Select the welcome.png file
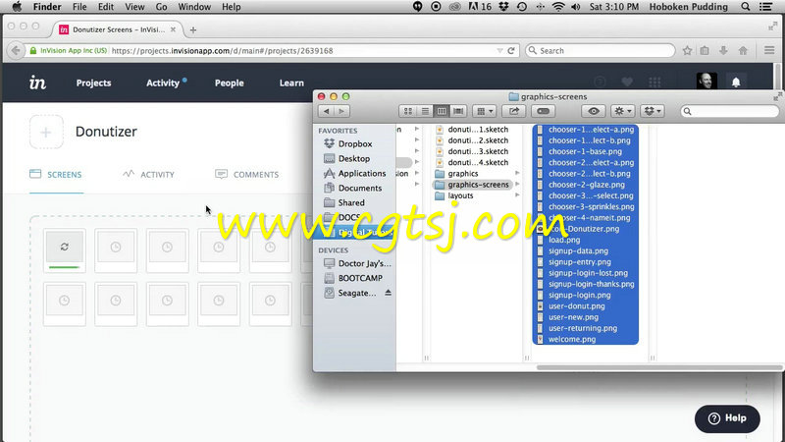This screenshot has width=785, height=442. pos(572,339)
